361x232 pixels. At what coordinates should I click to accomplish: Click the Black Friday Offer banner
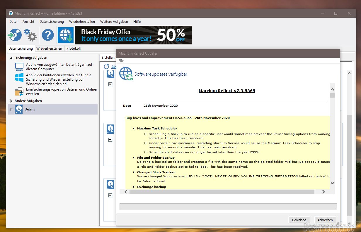pos(133,35)
